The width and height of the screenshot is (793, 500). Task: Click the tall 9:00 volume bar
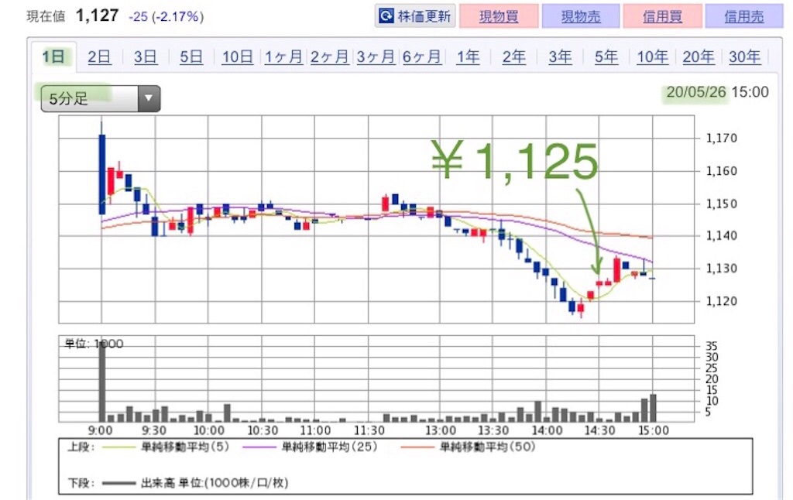pos(102,382)
